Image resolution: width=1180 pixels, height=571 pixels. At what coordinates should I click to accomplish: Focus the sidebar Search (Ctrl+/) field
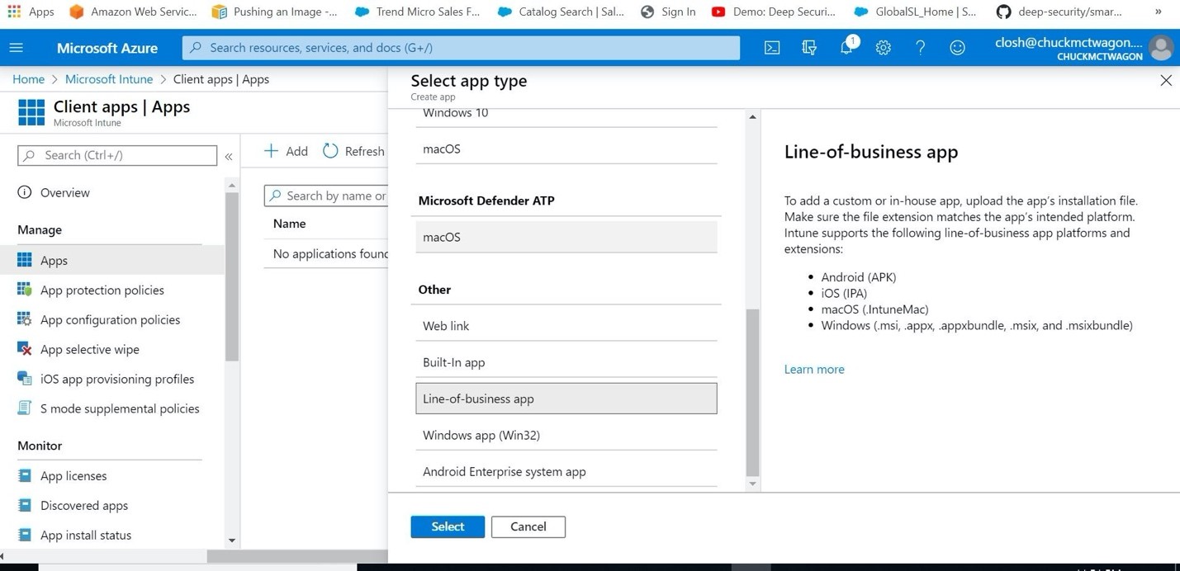(117, 155)
